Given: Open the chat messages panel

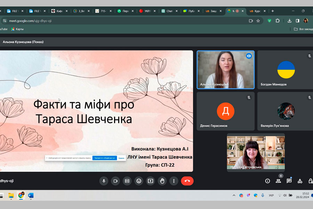Looking at the screenshot, I should 289,181.
